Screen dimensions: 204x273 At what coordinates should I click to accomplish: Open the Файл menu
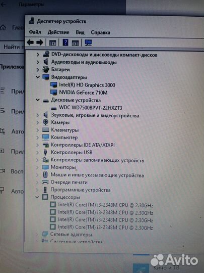click(x=35, y=32)
